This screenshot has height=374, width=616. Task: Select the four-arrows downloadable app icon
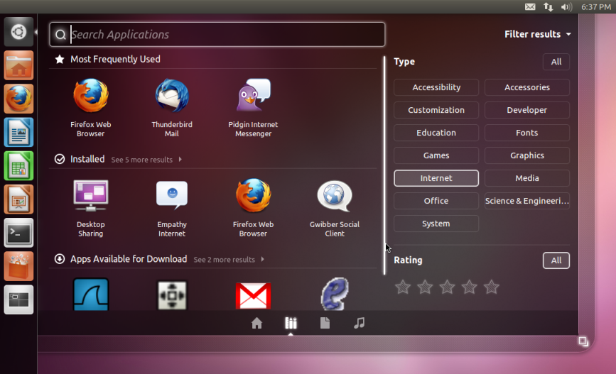172,295
